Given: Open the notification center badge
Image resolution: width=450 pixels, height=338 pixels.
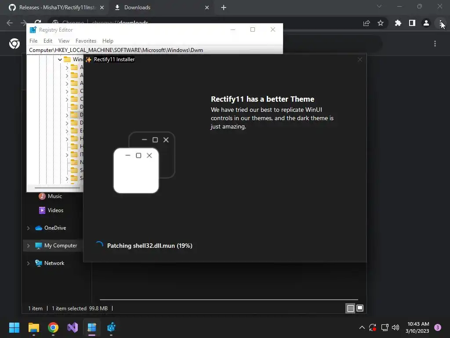Looking at the screenshot, I should click(x=438, y=327).
